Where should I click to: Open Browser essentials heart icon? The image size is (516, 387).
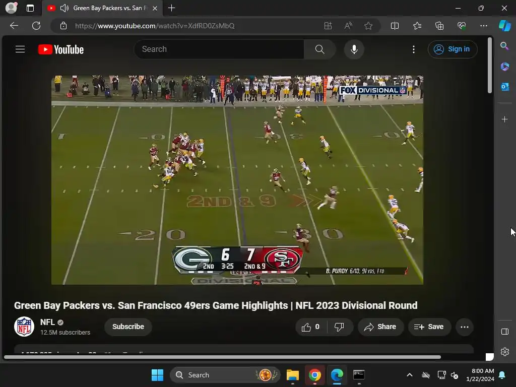pyautogui.click(x=462, y=26)
